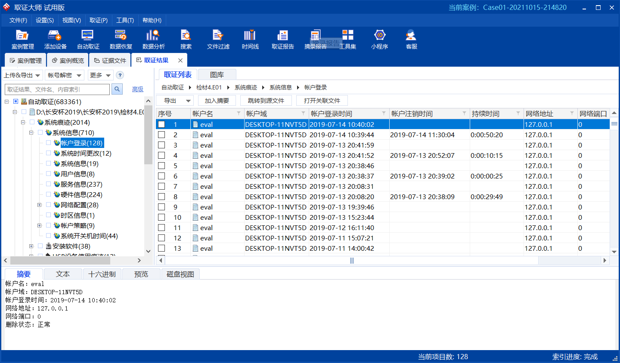Close the 取证结果 tab with the X

click(180, 61)
